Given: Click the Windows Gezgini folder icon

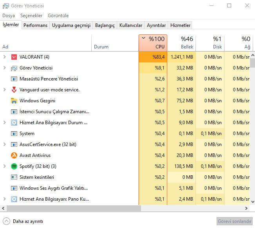Looking at the screenshot, I should 14,101.
